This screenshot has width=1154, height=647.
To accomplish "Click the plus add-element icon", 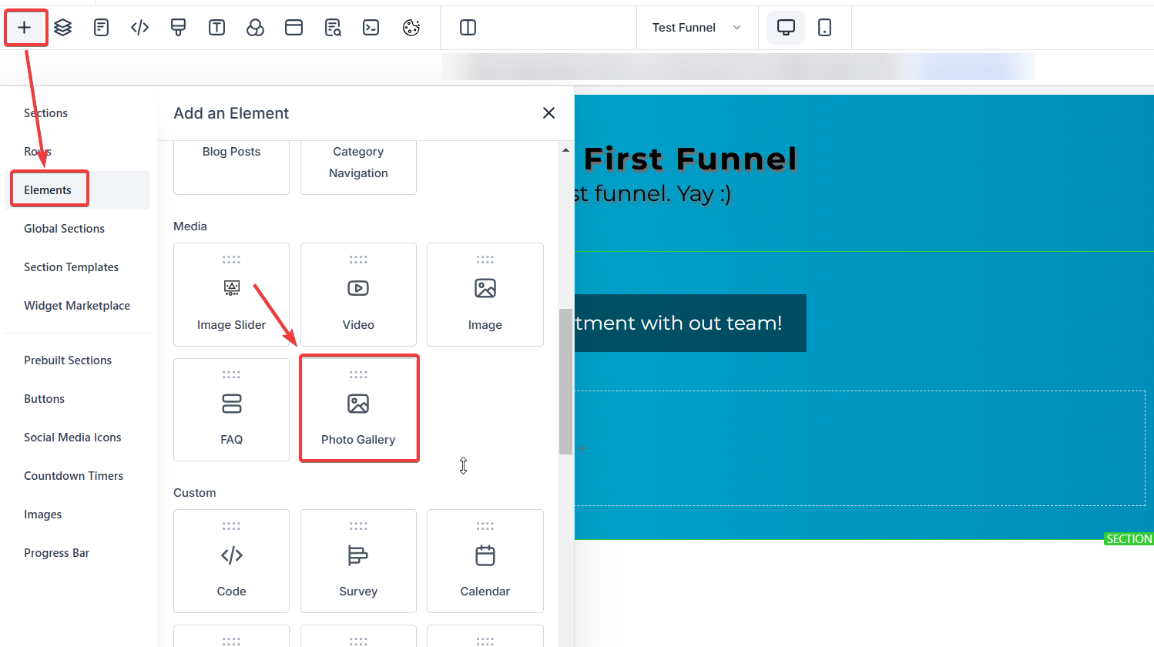I will (25, 28).
